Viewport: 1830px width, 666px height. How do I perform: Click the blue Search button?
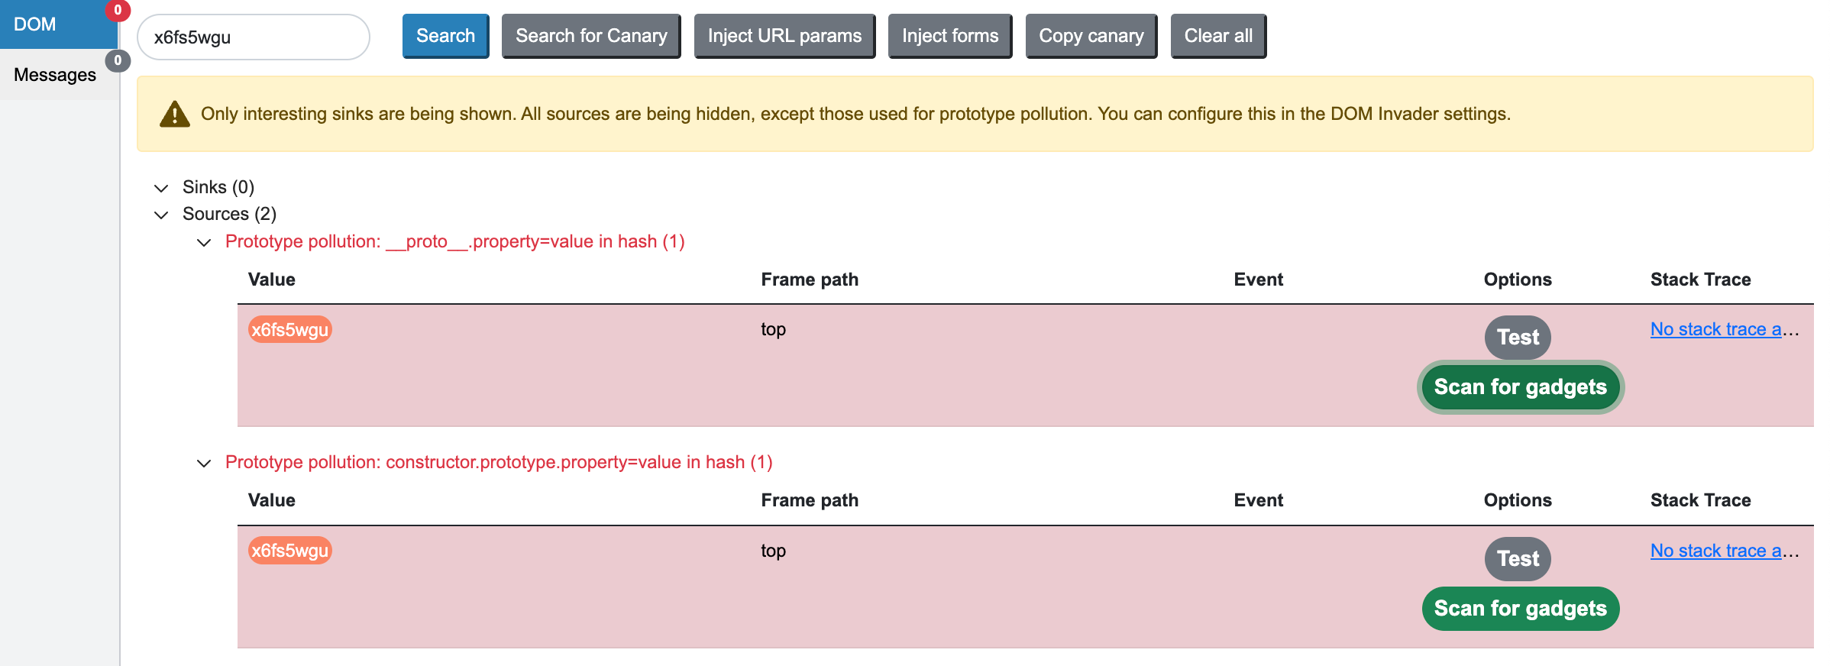click(x=445, y=36)
